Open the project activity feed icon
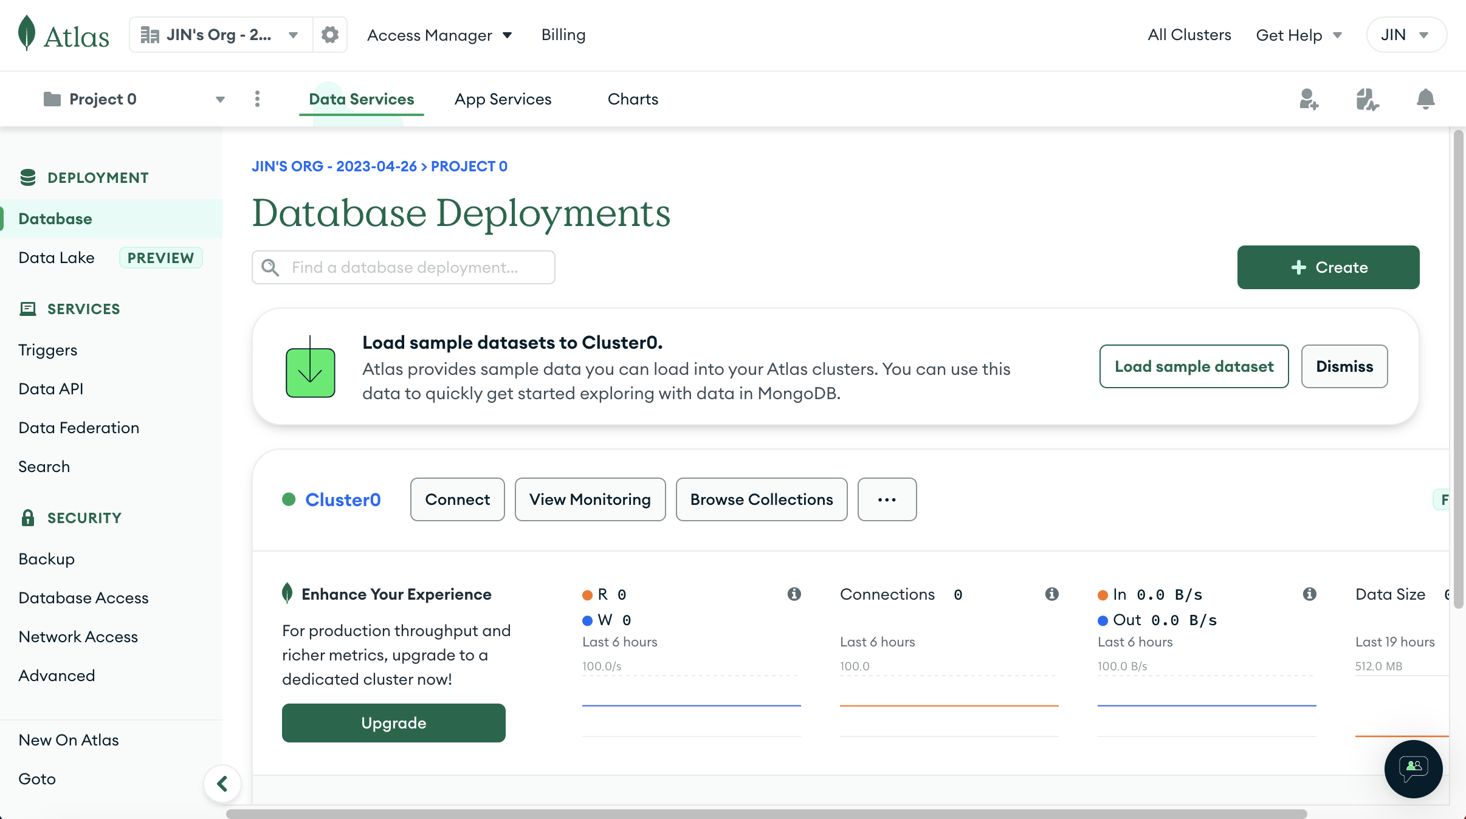The height and width of the screenshot is (819, 1466). click(1367, 99)
